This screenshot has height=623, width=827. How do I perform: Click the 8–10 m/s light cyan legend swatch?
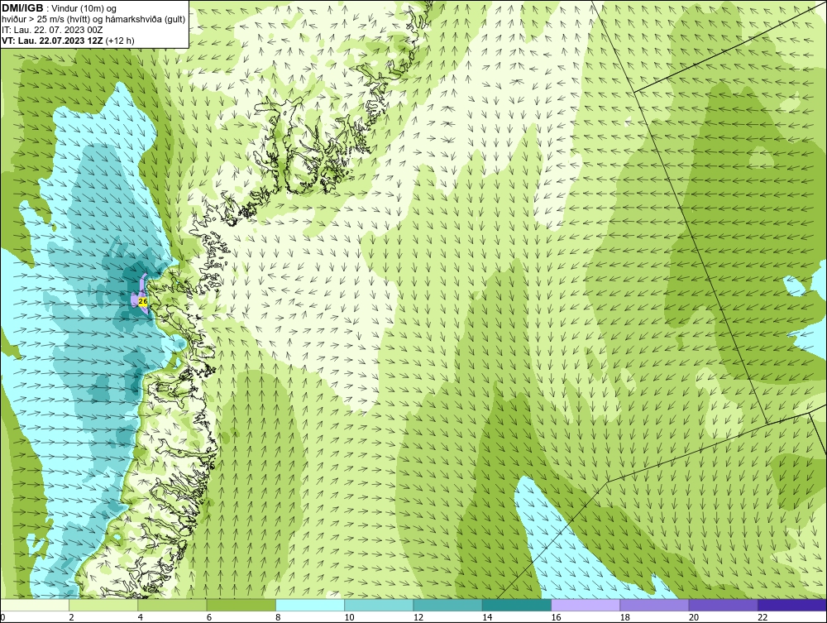310,605
